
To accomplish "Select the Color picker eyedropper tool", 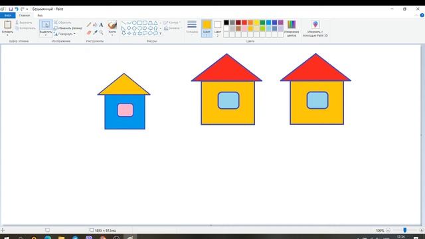I will pyautogui.click(x=95, y=33).
